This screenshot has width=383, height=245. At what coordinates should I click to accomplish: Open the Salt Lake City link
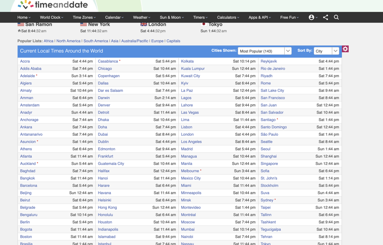click(x=272, y=90)
